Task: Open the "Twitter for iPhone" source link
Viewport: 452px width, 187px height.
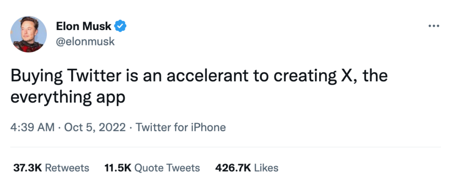Action: 181,128
